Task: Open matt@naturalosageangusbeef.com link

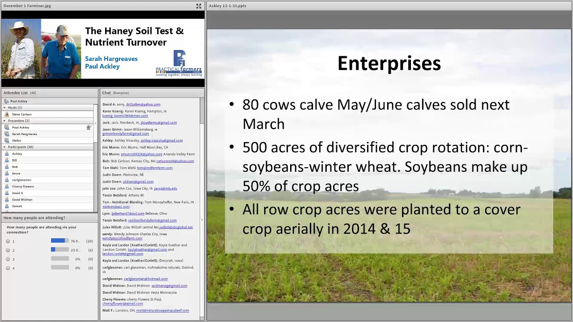Action: [162, 310]
